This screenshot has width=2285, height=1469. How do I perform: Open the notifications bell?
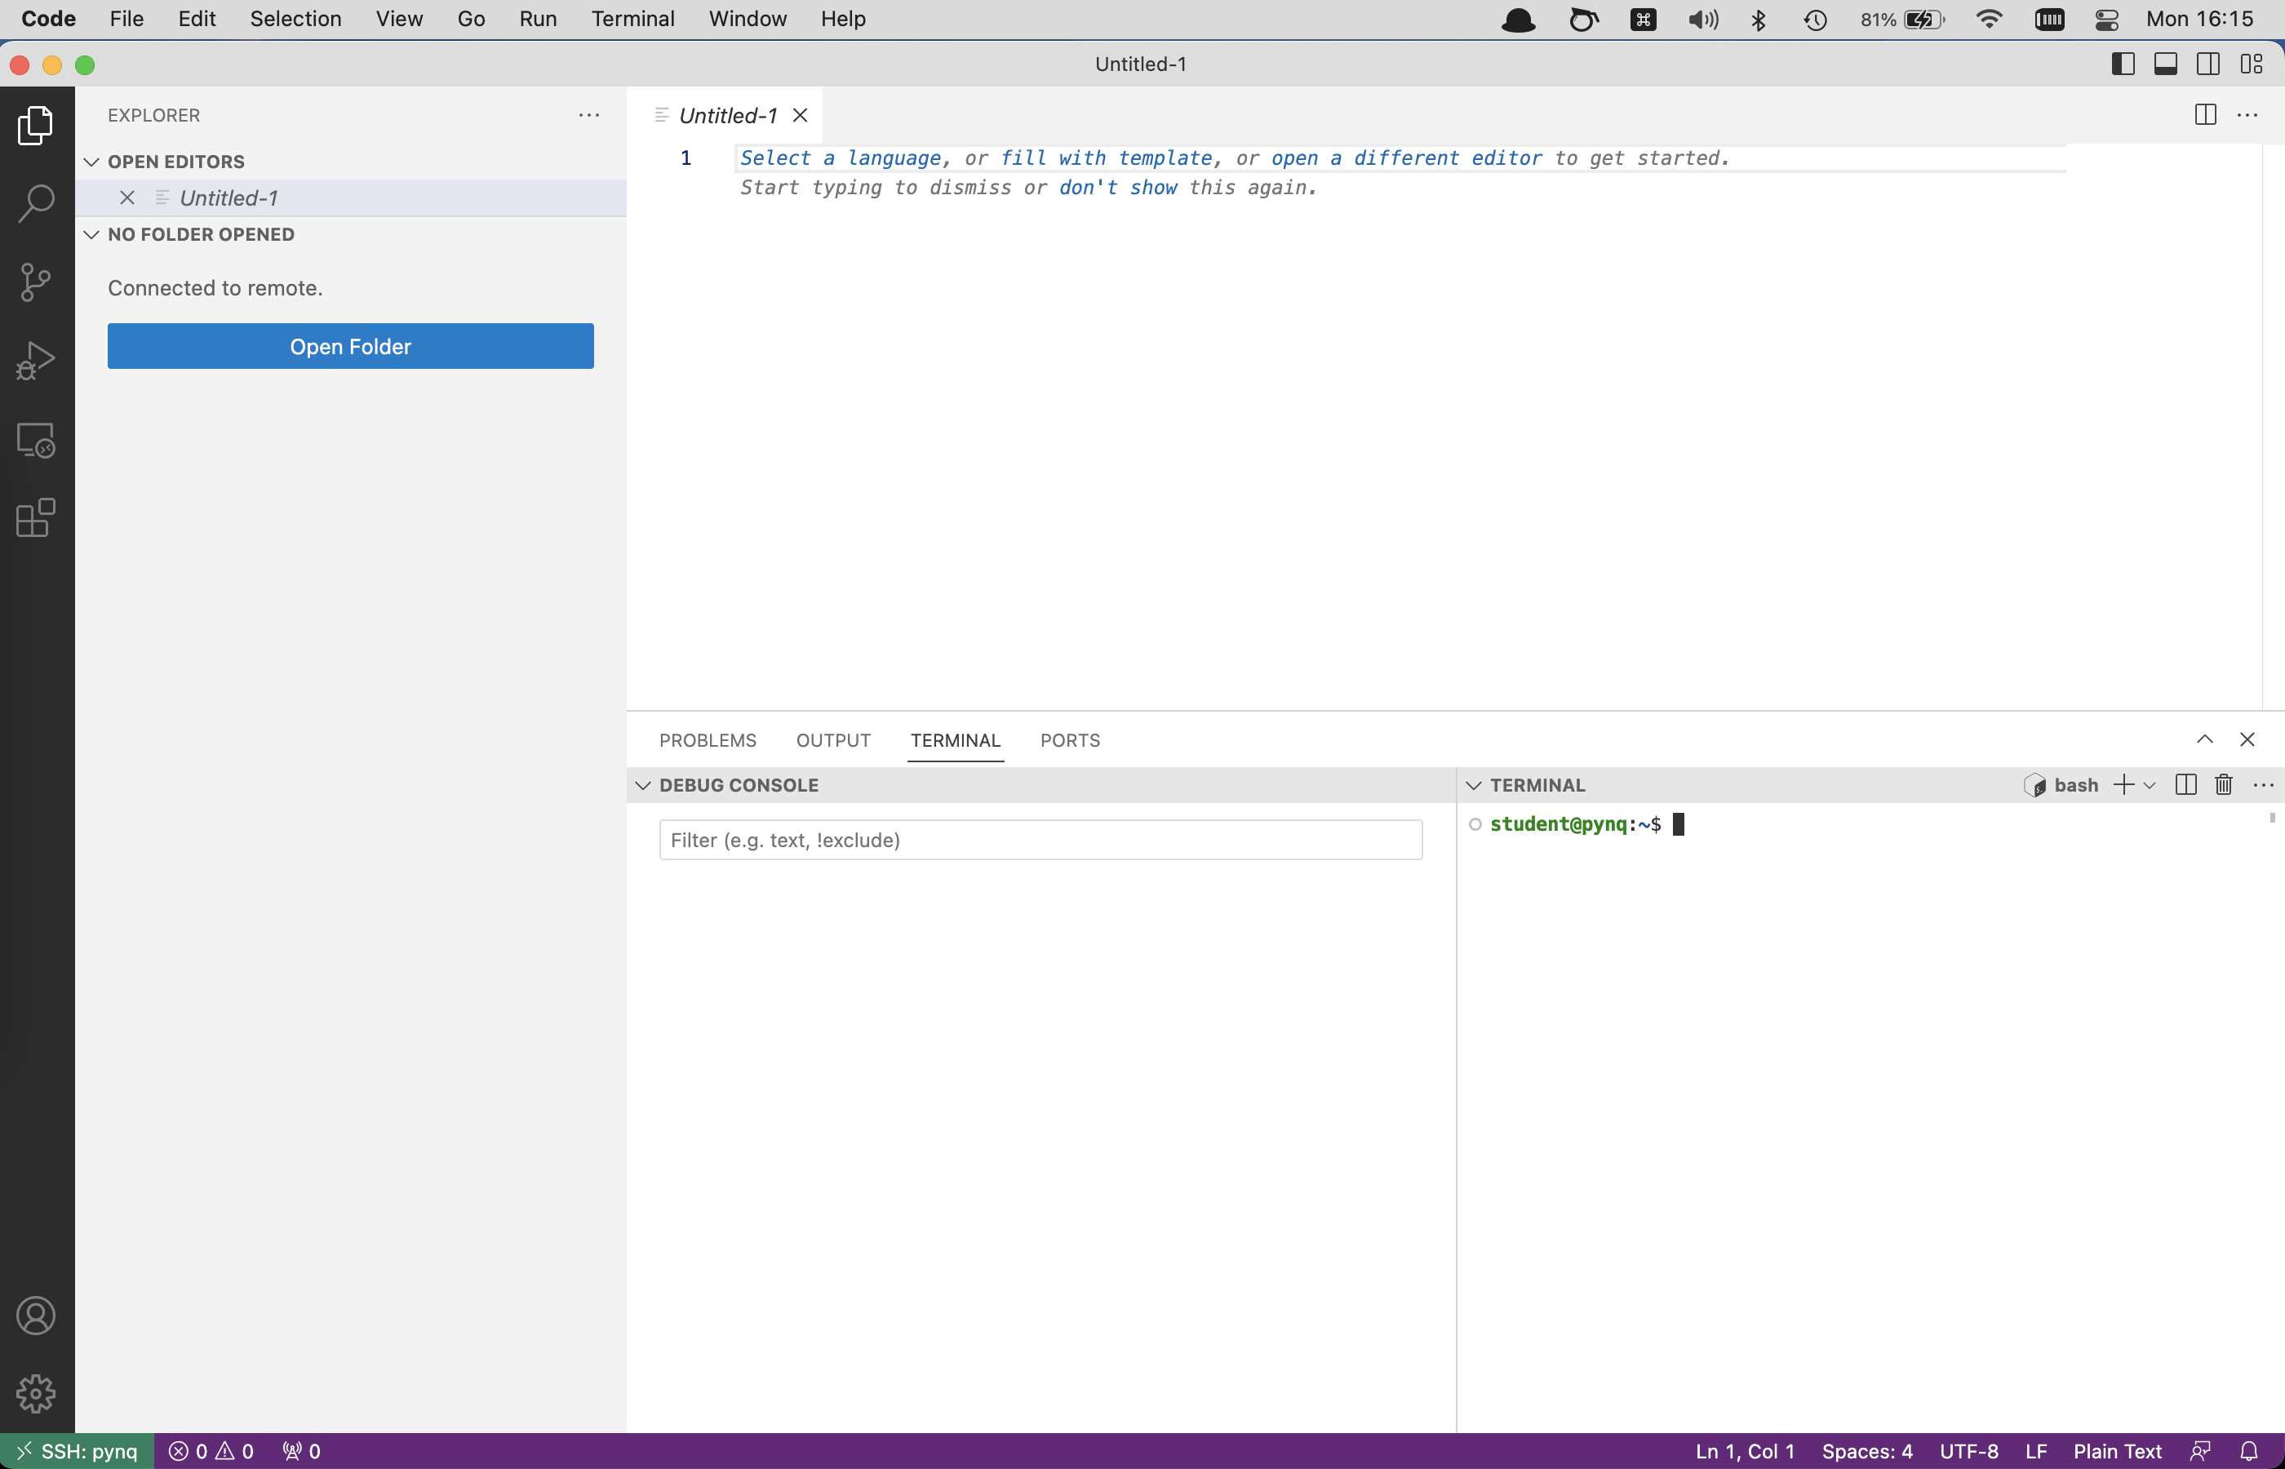(x=2249, y=1451)
